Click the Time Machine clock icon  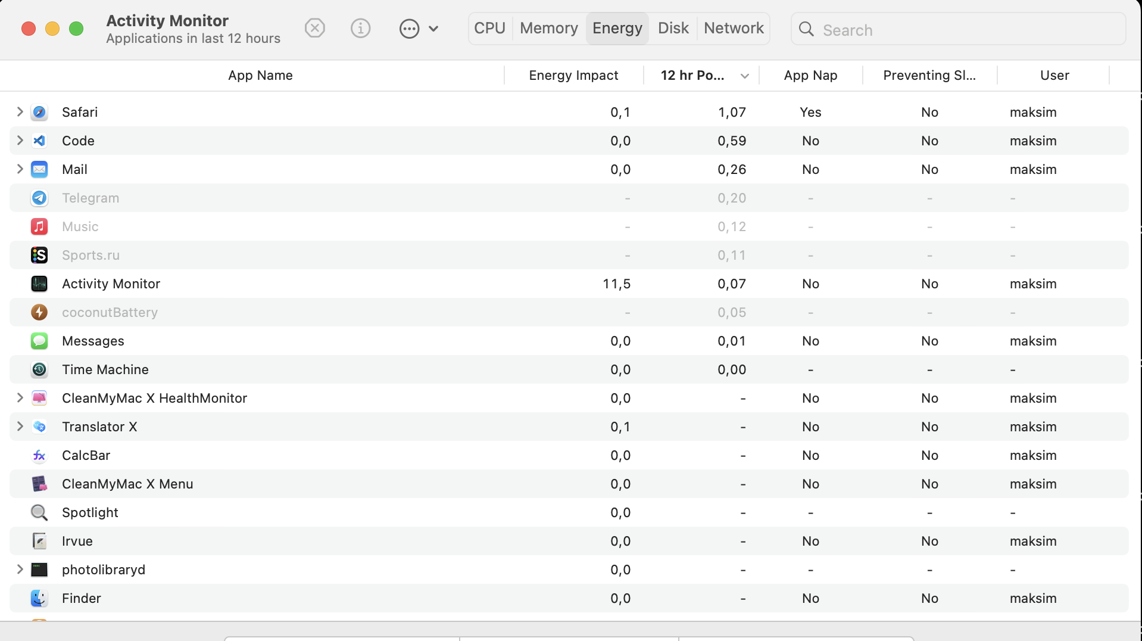coord(39,369)
